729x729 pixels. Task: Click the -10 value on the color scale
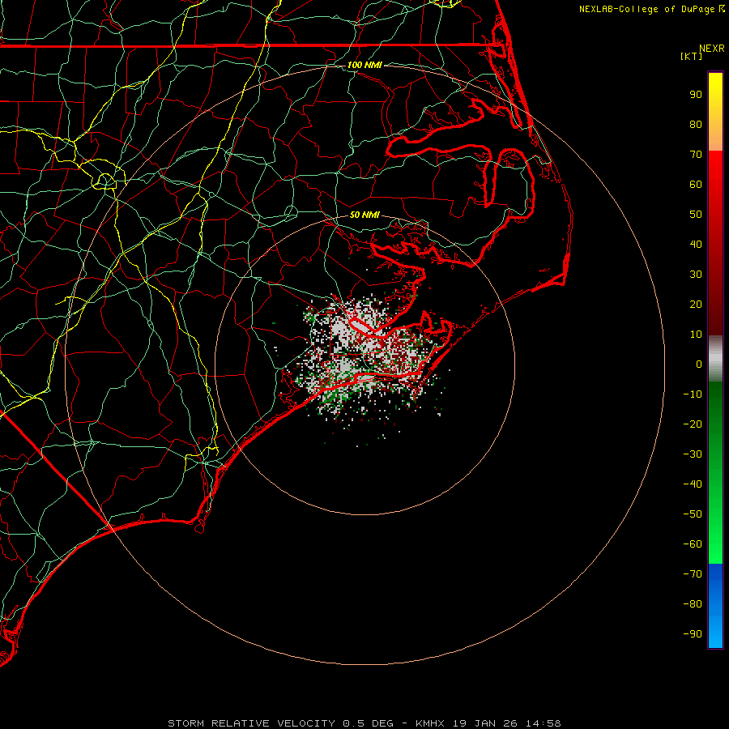[x=693, y=394]
